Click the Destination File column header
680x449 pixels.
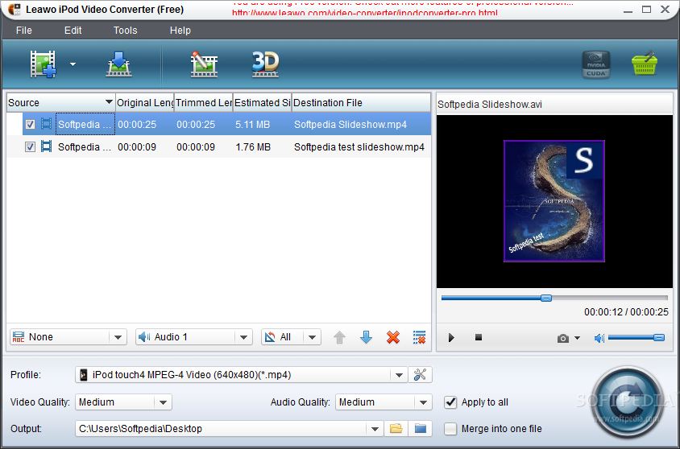pyautogui.click(x=361, y=103)
